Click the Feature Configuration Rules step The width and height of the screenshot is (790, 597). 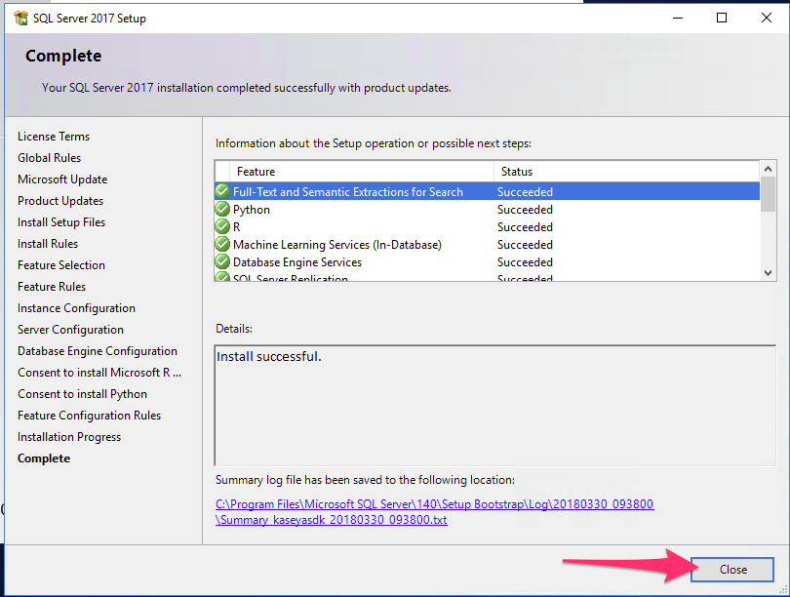89,416
